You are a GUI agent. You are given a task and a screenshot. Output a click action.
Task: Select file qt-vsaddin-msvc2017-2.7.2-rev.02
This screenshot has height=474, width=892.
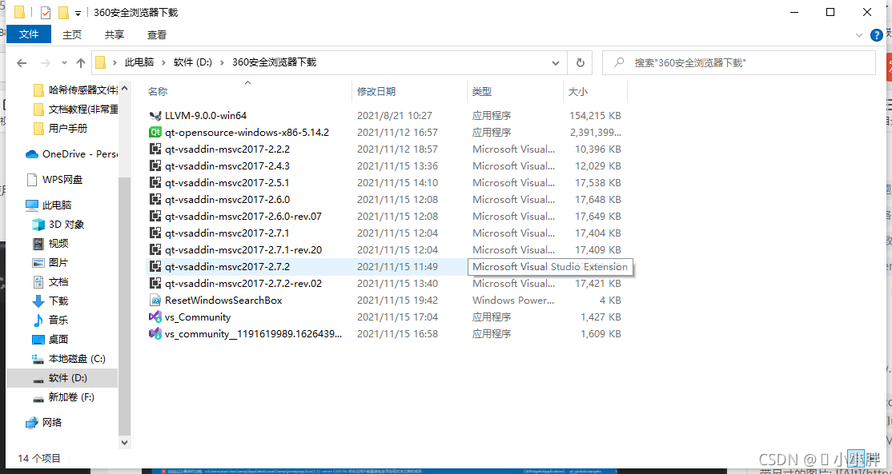point(243,283)
